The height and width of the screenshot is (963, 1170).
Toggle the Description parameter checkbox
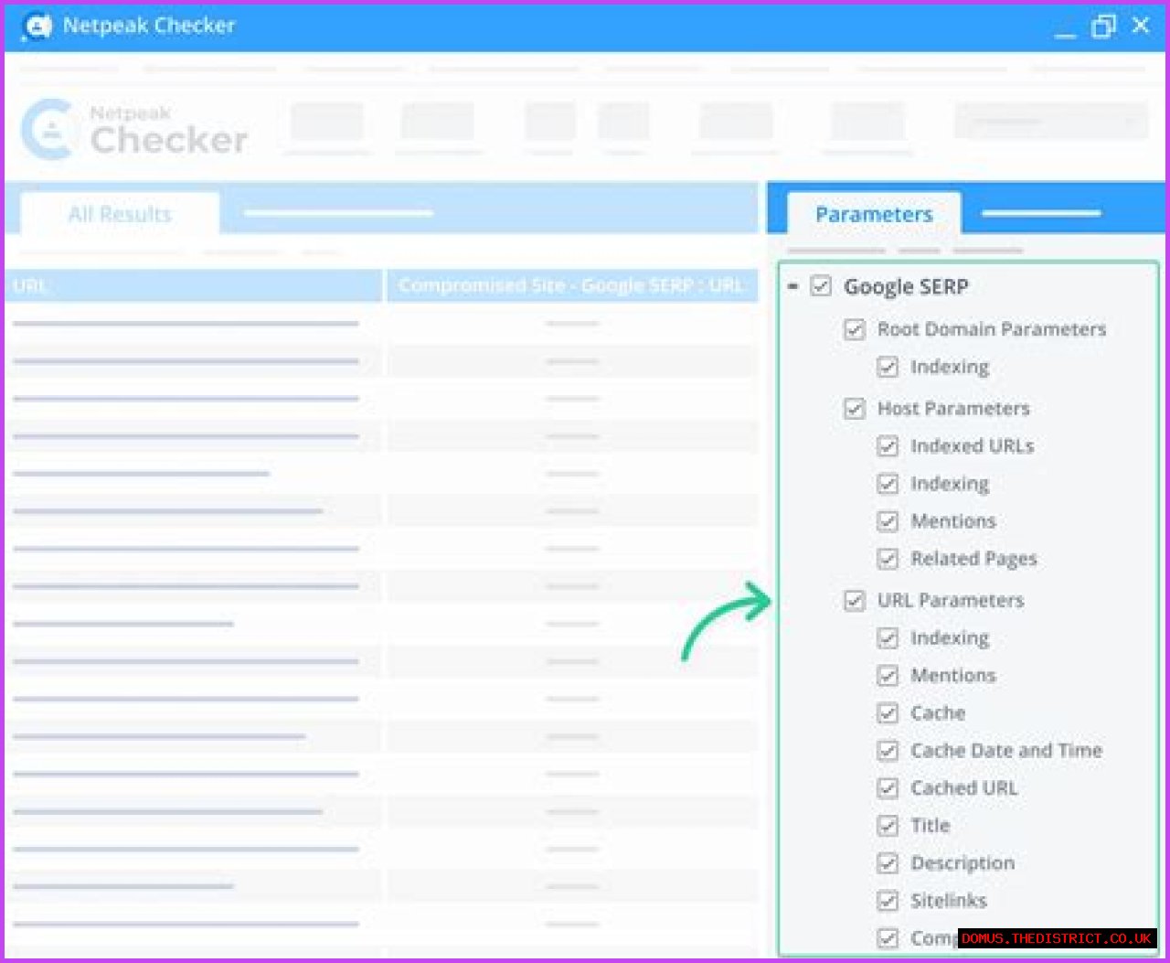click(x=888, y=863)
